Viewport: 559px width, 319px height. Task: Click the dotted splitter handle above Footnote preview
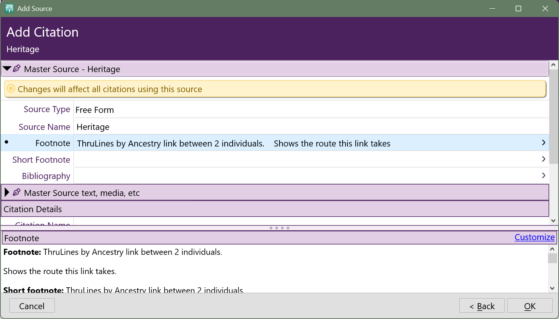279,228
